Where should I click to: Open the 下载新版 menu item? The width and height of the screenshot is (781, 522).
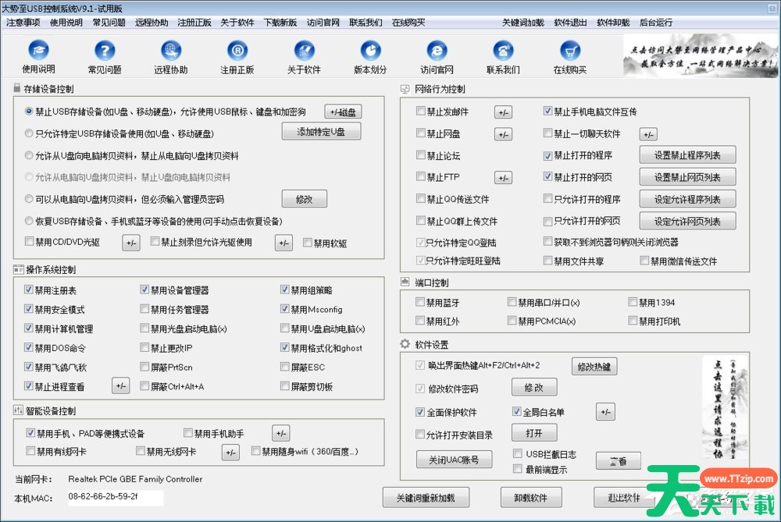coord(280,23)
